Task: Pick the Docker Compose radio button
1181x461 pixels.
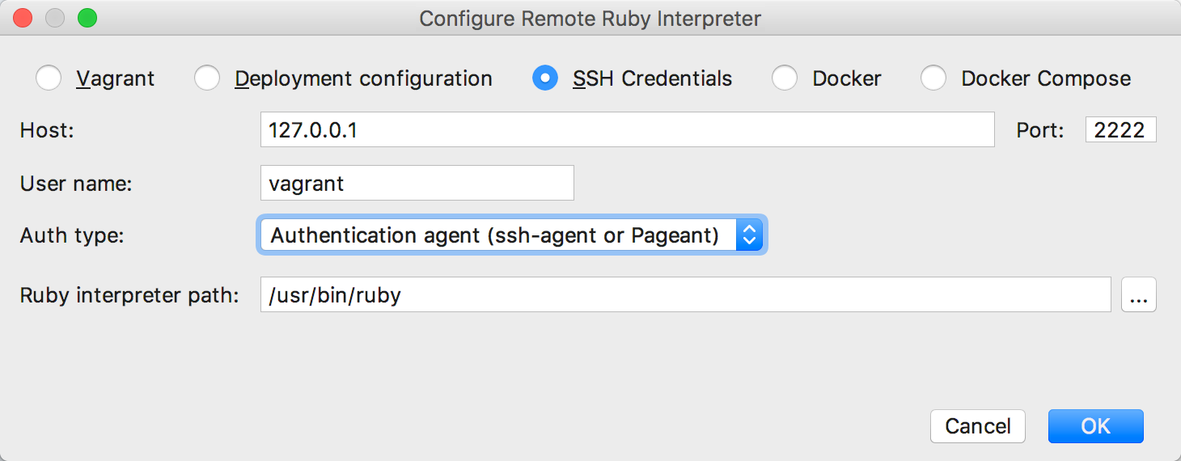Action: [933, 78]
